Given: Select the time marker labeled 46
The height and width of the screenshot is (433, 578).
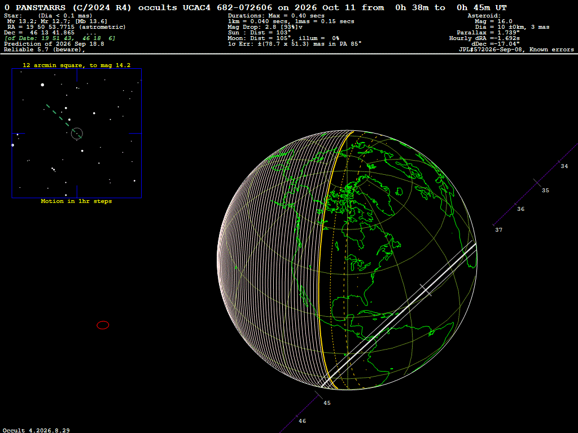Looking at the screenshot, I should coord(303,421).
